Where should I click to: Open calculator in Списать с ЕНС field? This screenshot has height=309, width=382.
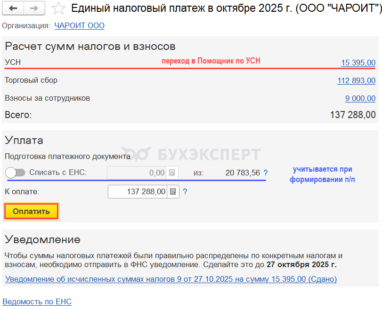[x=172, y=173]
